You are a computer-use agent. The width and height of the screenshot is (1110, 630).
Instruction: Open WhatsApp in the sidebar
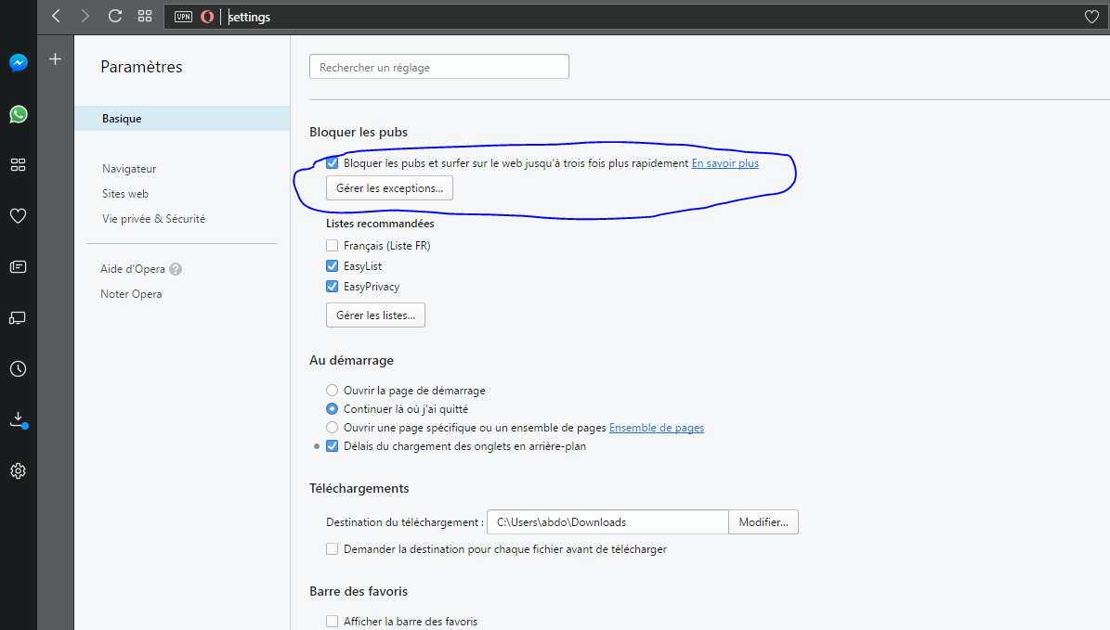pyautogui.click(x=19, y=114)
